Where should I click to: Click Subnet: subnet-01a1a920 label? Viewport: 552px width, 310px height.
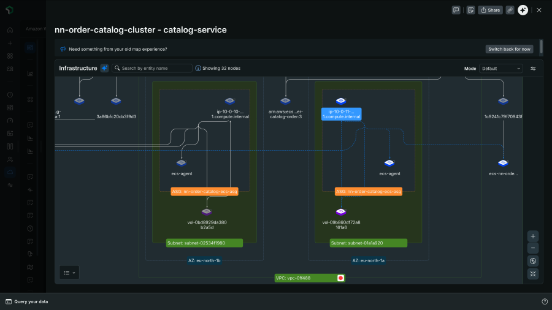coord(368,243)
